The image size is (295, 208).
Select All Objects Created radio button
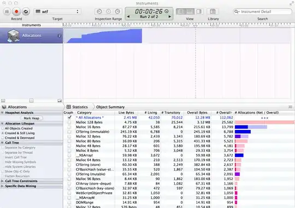point(3,128)
